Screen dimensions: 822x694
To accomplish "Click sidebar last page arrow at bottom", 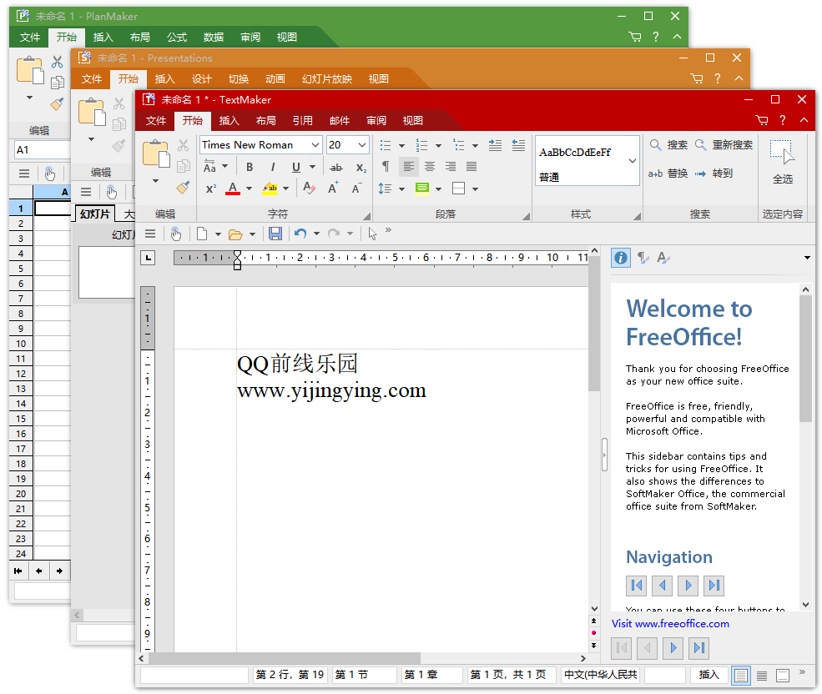I will tap(698, 648).
